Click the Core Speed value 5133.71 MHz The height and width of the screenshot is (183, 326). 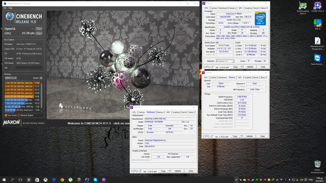[224, 46]
